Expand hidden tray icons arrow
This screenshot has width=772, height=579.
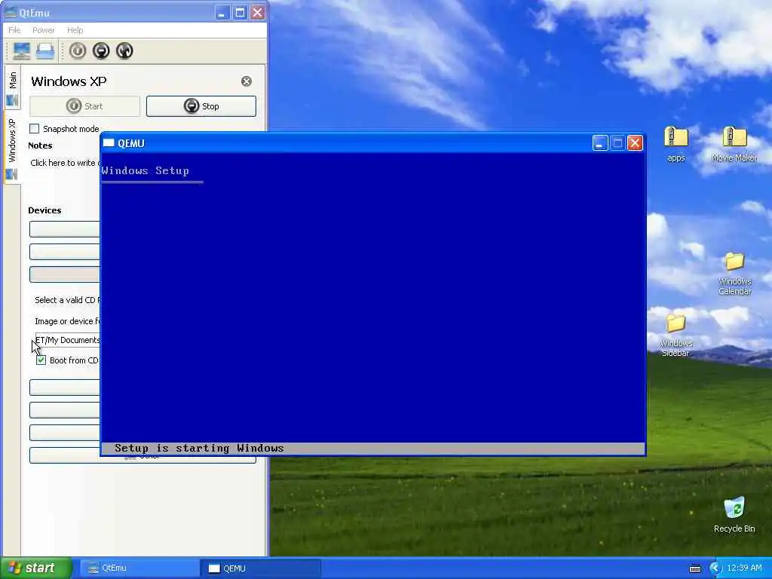[715, 568]
